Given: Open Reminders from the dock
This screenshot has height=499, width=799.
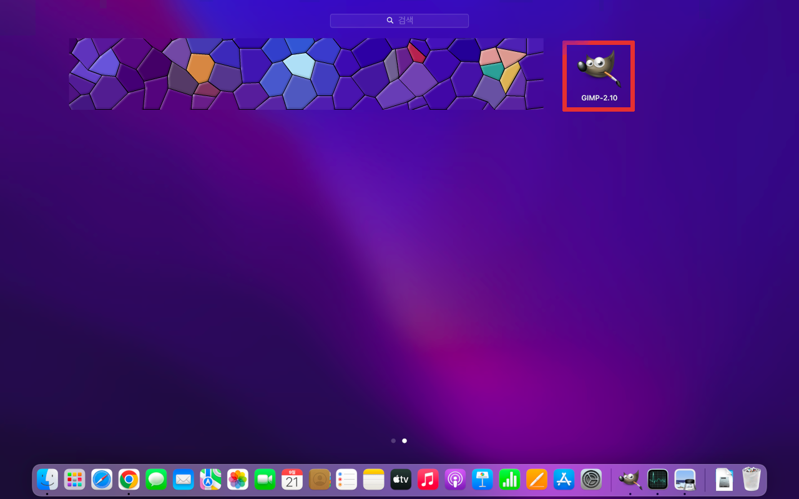Looking at the screenshot, I should (x=346, y=479).
